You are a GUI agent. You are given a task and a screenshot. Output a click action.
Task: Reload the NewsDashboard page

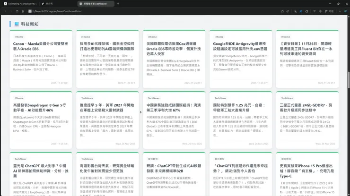pyautogui.click(x=17, y=11)
